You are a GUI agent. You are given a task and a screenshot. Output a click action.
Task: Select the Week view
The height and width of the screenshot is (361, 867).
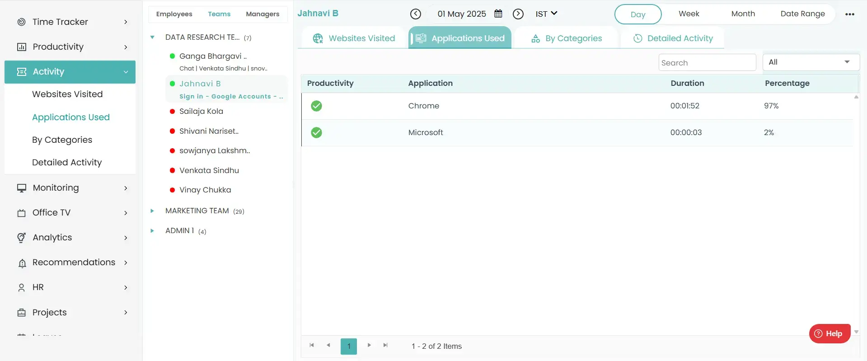coord(689,14)
